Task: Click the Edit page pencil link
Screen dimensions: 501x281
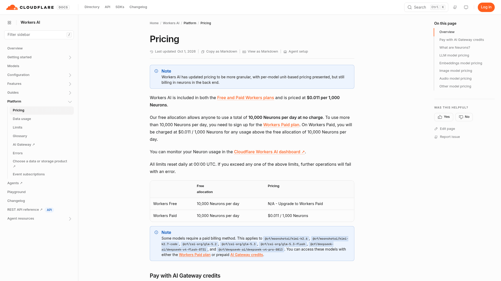Action: pos(445,129)
